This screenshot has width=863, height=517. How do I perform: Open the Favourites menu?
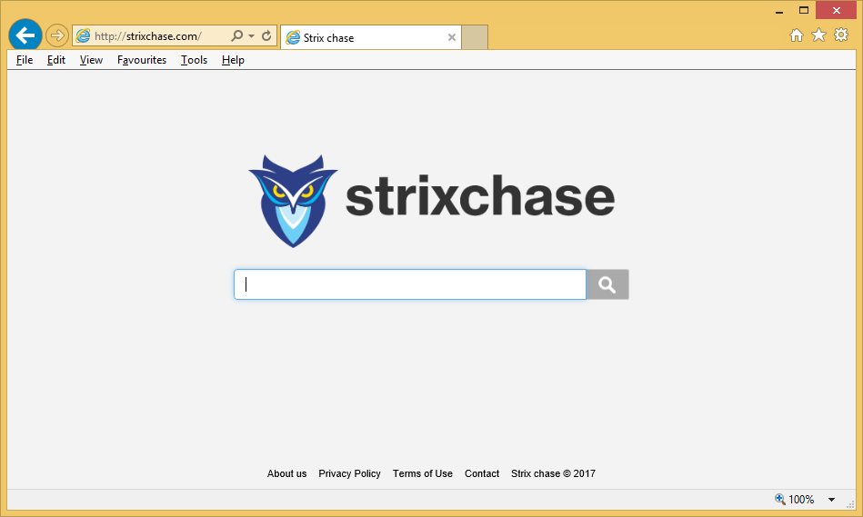coord(142,60)
